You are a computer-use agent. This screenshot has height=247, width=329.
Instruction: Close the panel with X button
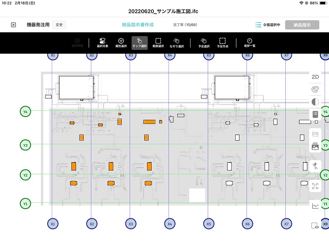[13, 25]
